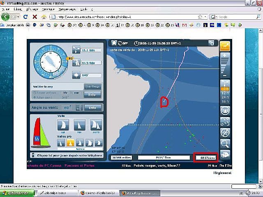Click the Firefox forward arrow button
Viewport: 263px width, 197px height.
tap(13, 17)
